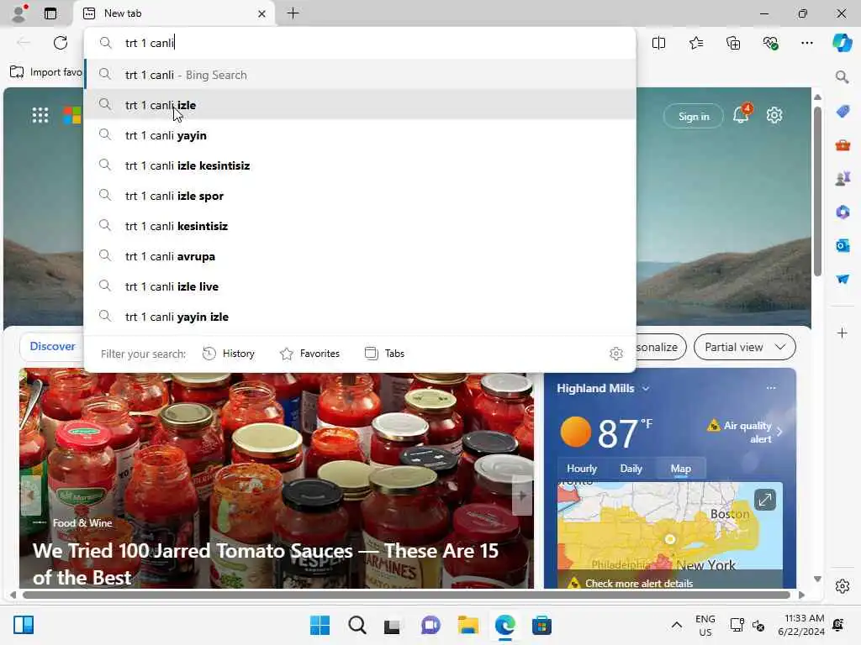
Task: Open a new tab with plus icon
Action: tap(293, 13)
